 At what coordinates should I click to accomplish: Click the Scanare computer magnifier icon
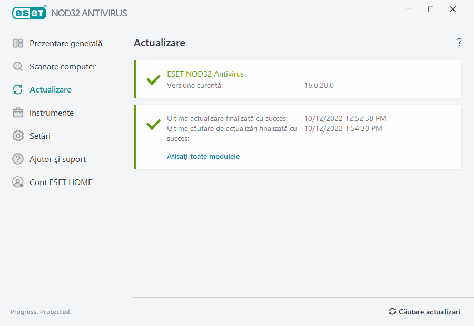point(18,67)
